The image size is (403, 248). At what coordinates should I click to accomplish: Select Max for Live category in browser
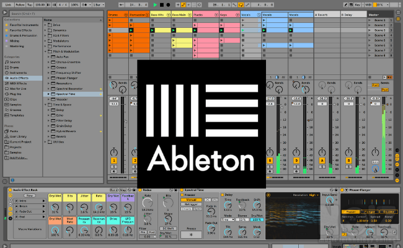(17, 89)
